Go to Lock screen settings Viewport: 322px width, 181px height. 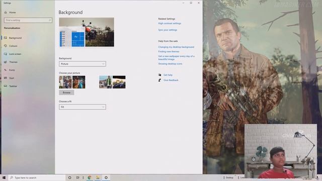[x=15, y=54]
